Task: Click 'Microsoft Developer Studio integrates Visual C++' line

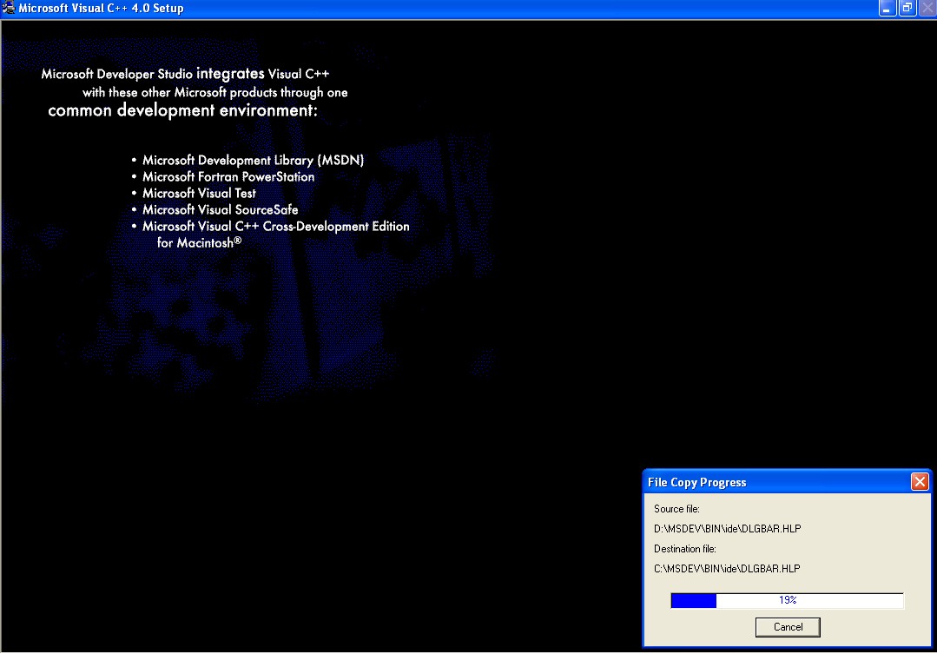Action: click(x=185, y=74)
